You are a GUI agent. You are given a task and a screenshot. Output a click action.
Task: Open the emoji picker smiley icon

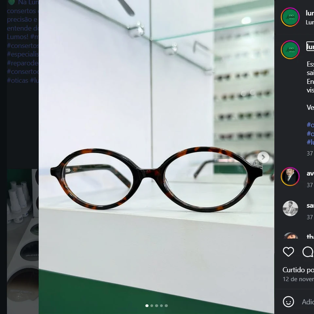point(288,302)
